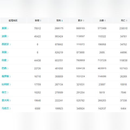This screenshot has width=130, height=130.
Task: Sort by 死亡 column arrows
Action: (127, 21)
